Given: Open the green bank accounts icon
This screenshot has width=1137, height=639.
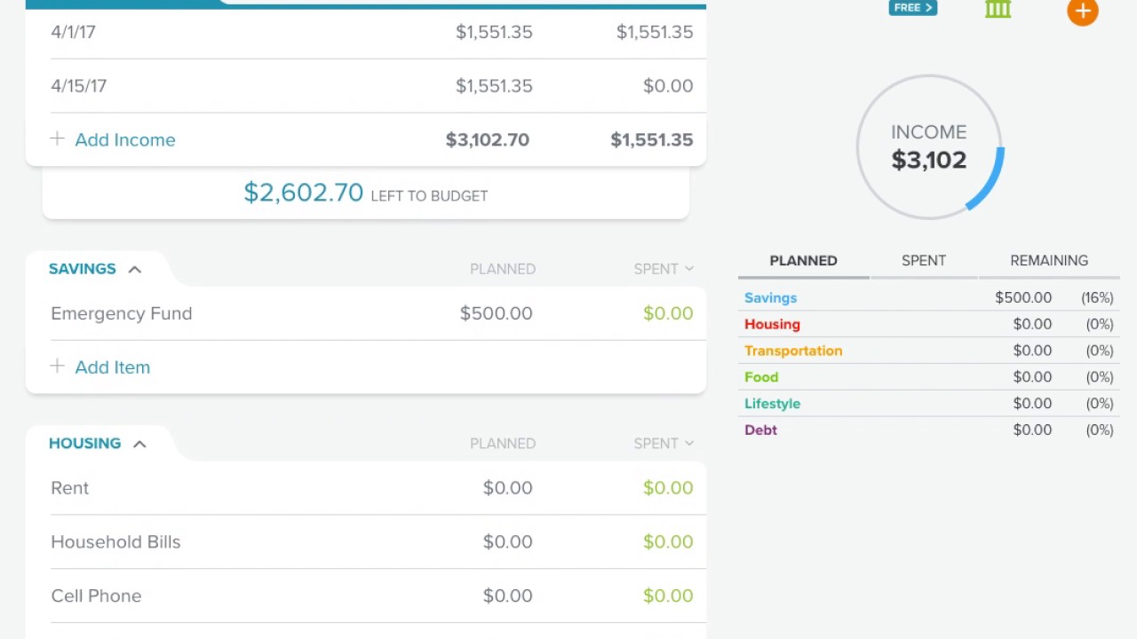Looking at the screenshot, I should [998, 10].
